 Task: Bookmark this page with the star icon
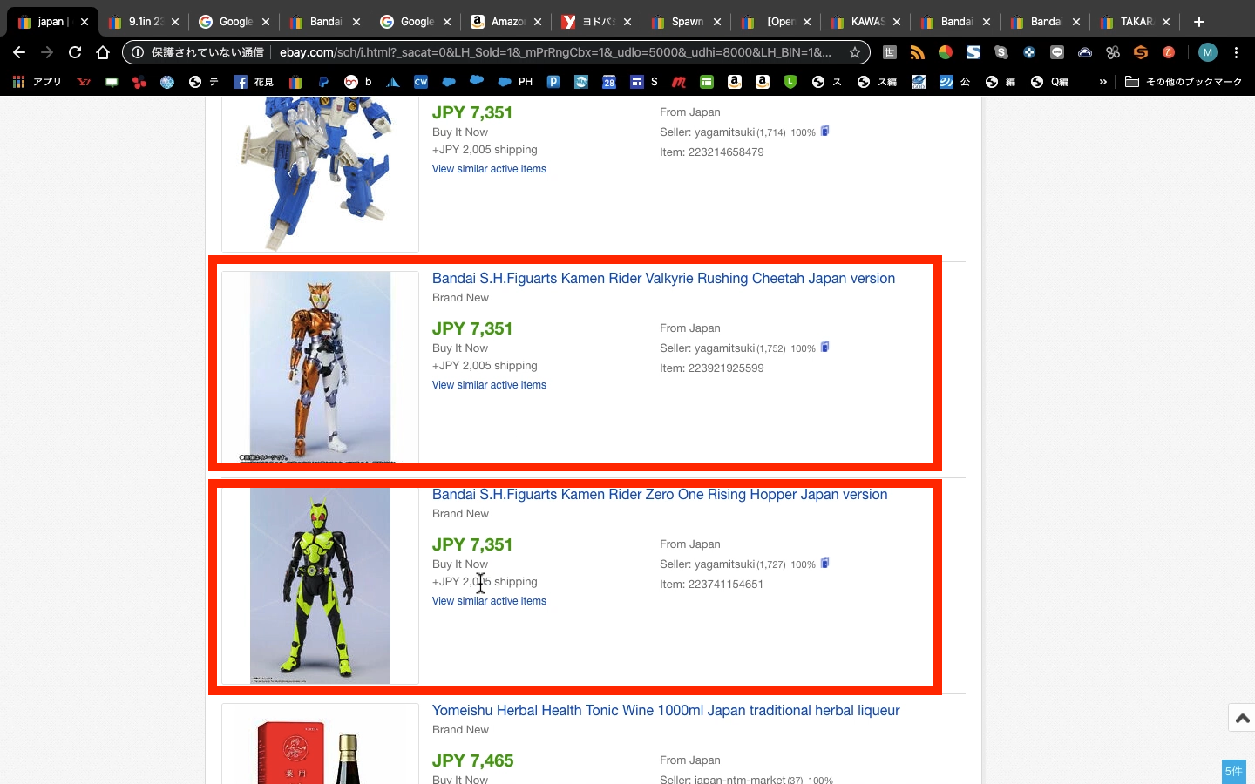pyautogui.click(x=855, y=52)
